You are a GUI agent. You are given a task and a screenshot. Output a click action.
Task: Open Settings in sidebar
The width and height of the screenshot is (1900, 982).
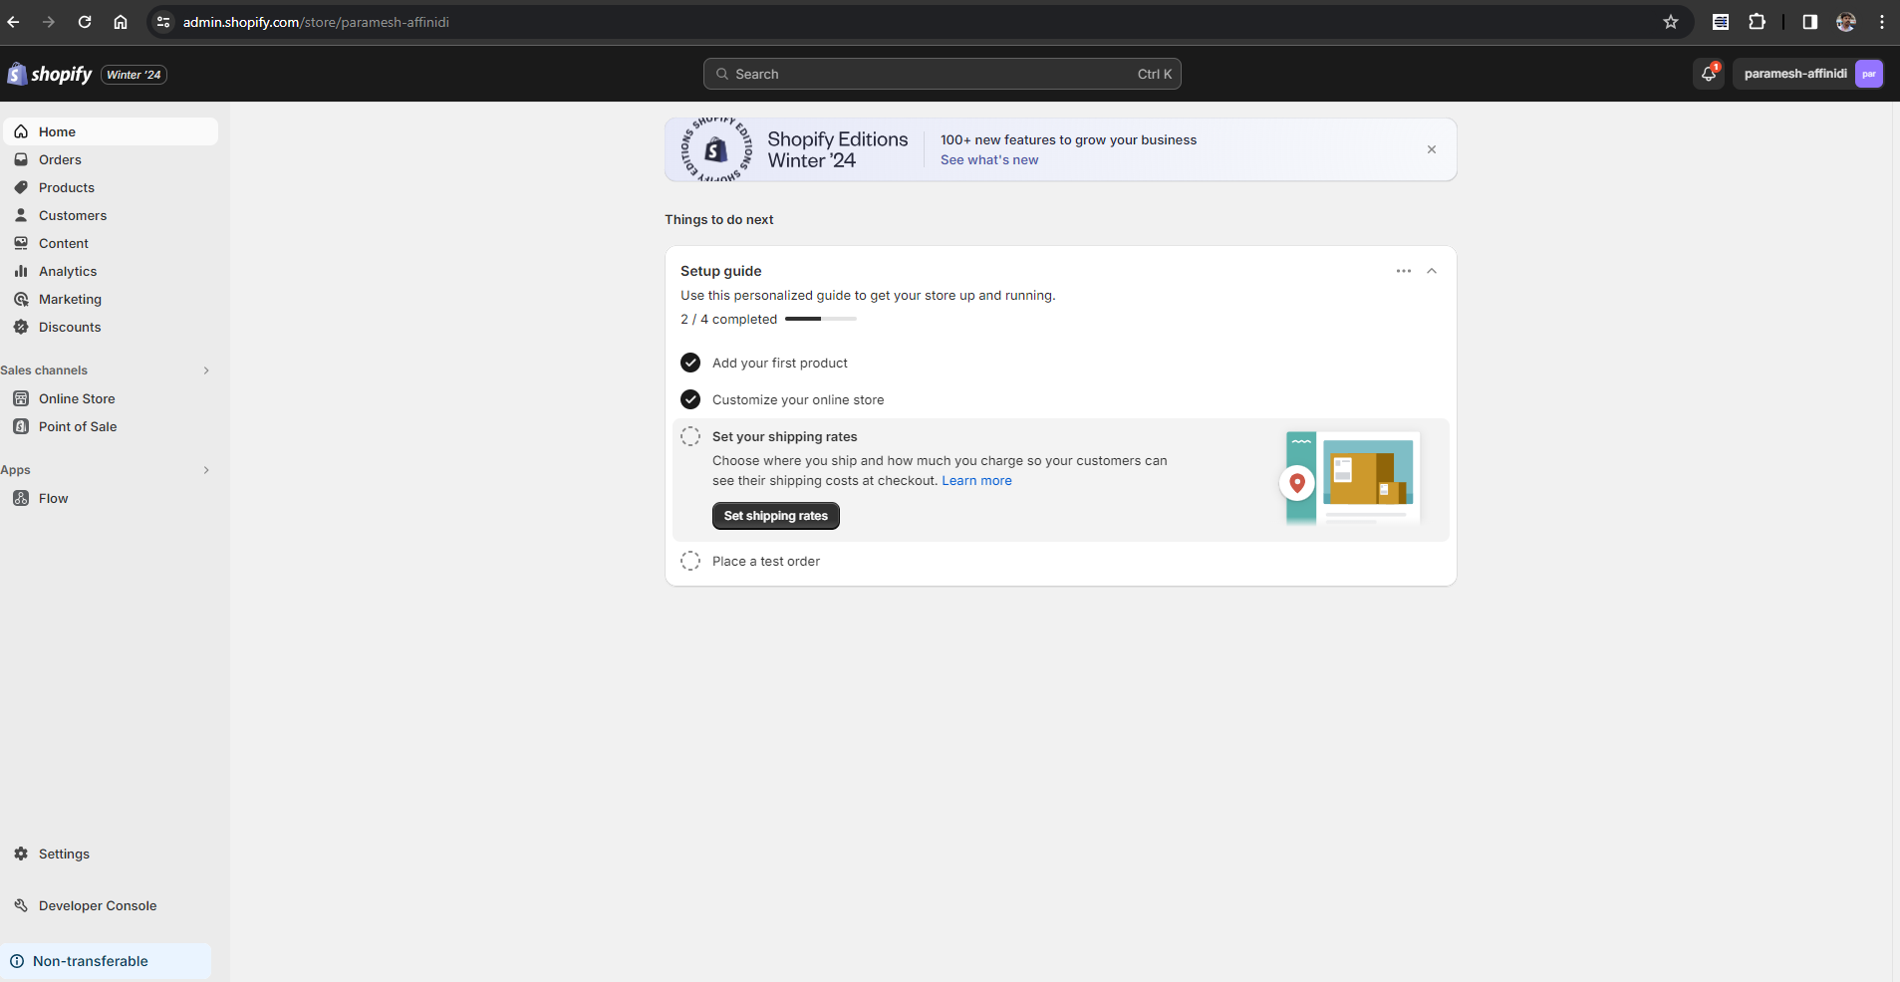111,854
